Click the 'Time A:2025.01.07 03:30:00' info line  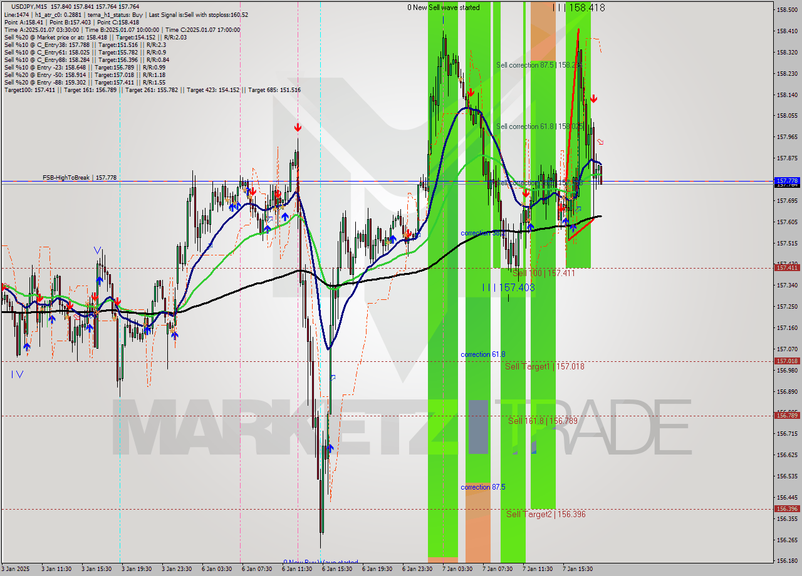click(122, 29)
